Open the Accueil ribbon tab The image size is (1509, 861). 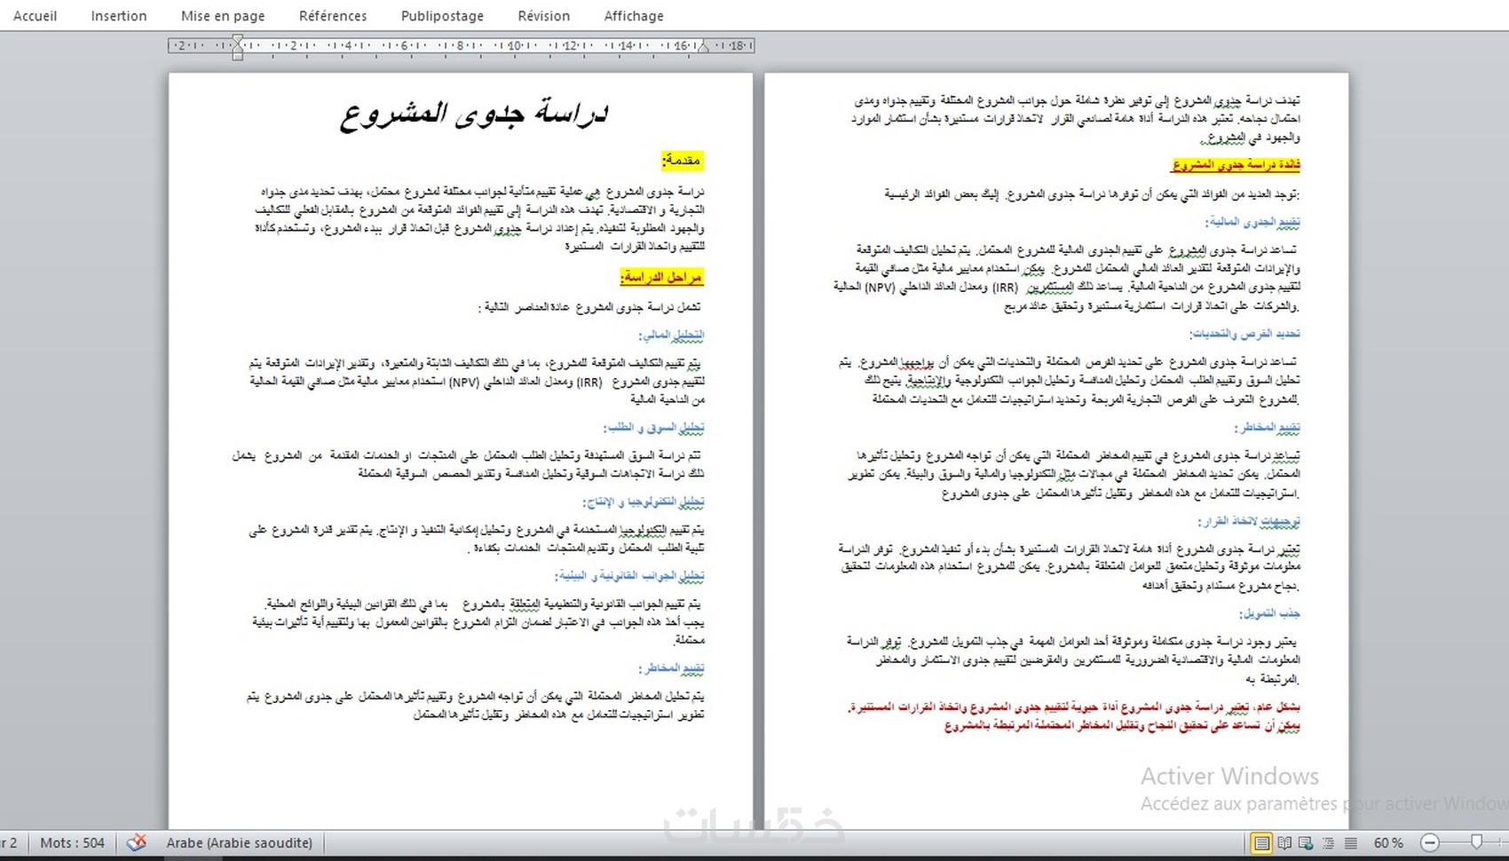(36, 16)
